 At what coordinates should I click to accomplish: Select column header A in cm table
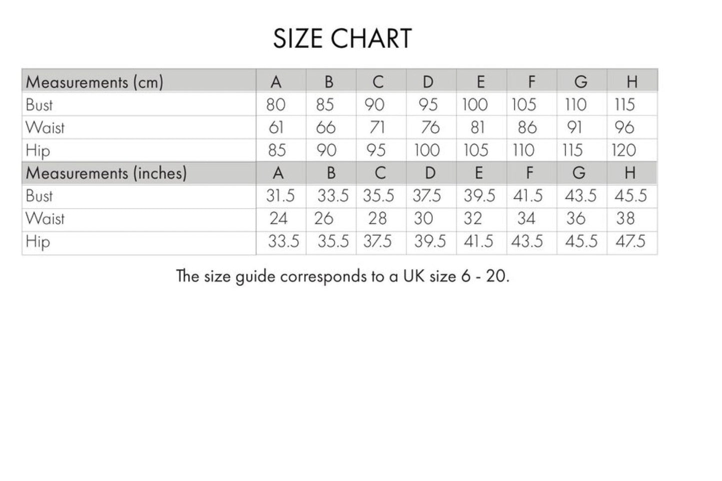coord(276,82)
